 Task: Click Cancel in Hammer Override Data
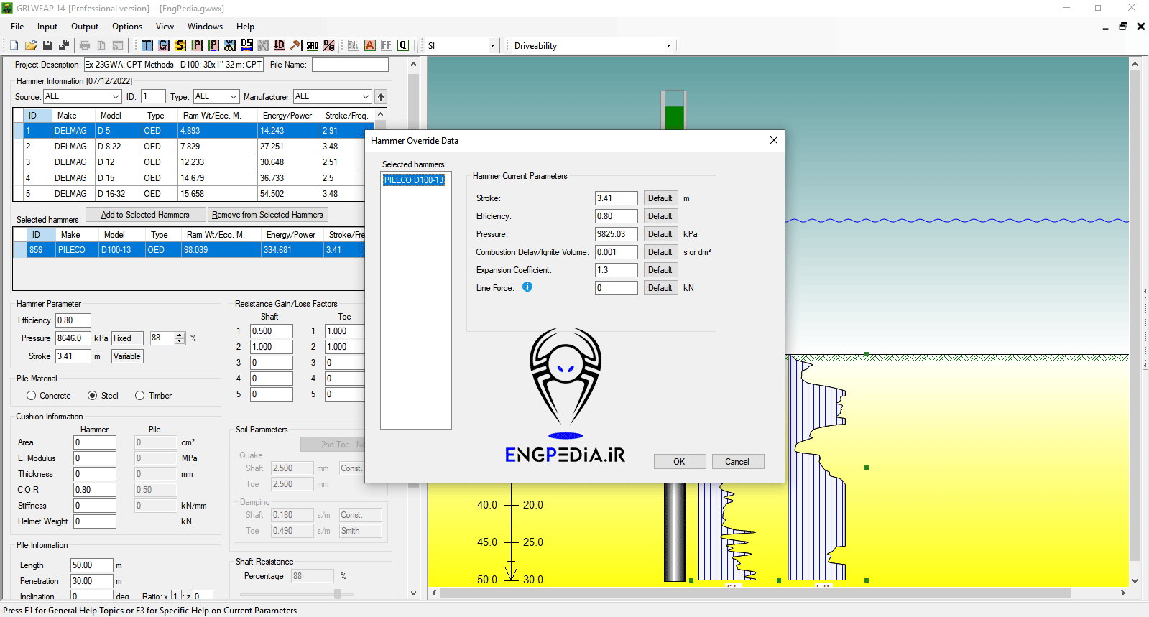[x=737, y=462]
